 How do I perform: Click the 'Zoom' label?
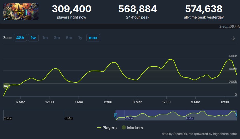tap(8, 38)
